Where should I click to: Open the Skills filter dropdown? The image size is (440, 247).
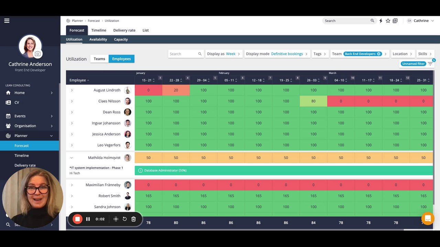[425, 54]
